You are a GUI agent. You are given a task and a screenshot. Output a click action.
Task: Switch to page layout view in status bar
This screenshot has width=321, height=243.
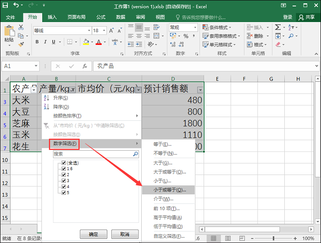227,238
